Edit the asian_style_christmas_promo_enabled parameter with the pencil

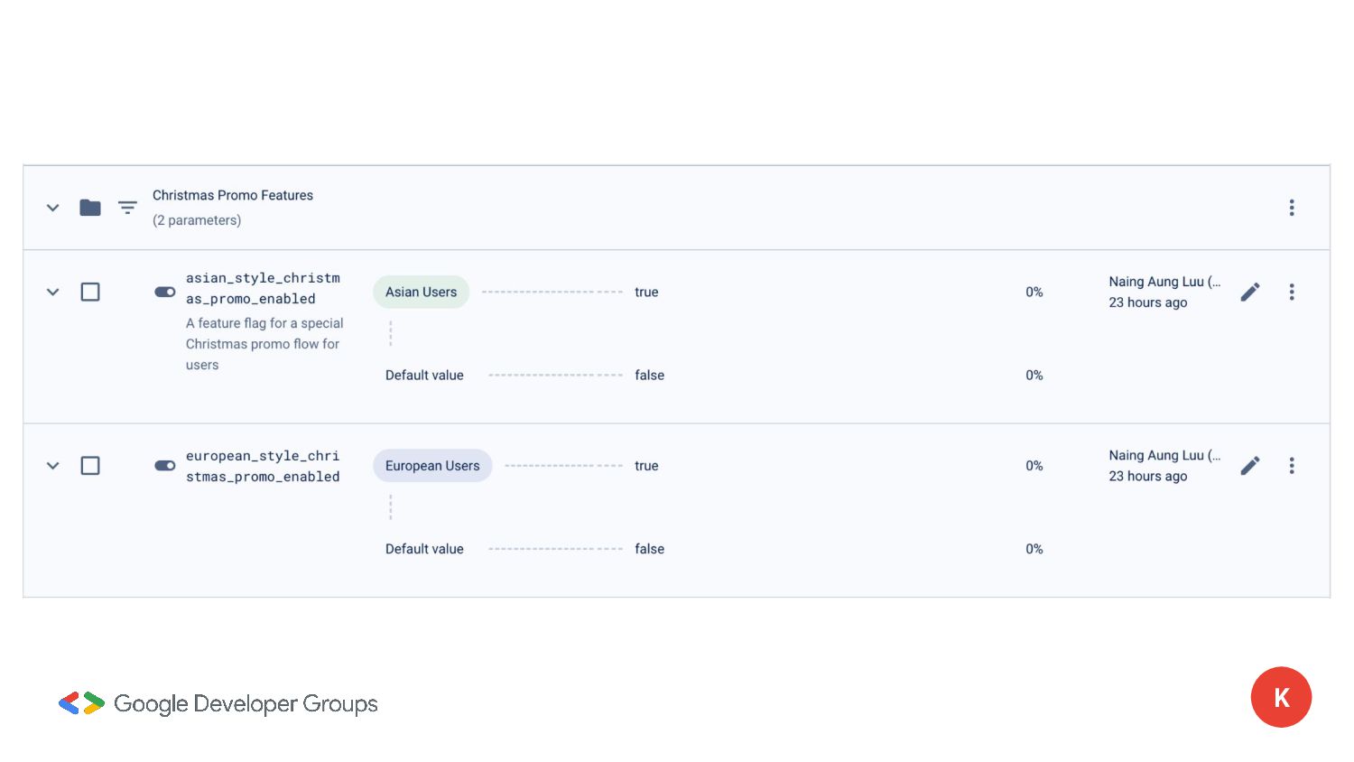(x=1250, y=292)
